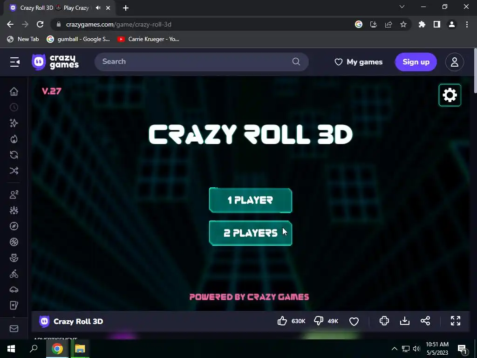This screenshot has height=358, width=477.
Task: Open a new browser tab
Action: pos(126,8)
